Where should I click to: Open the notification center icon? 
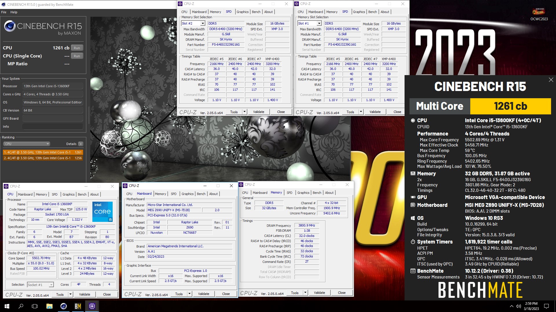click(546, 306)
